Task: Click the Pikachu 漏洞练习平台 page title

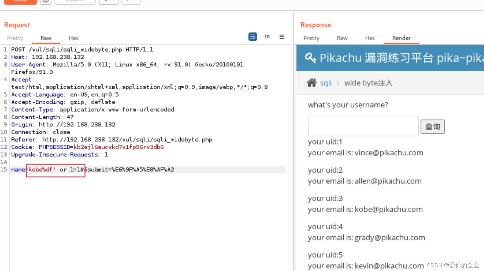Action: [402, 58]
